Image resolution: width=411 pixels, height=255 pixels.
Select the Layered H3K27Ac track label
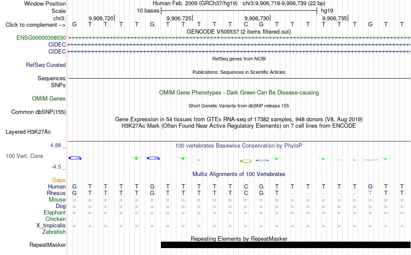28,132
